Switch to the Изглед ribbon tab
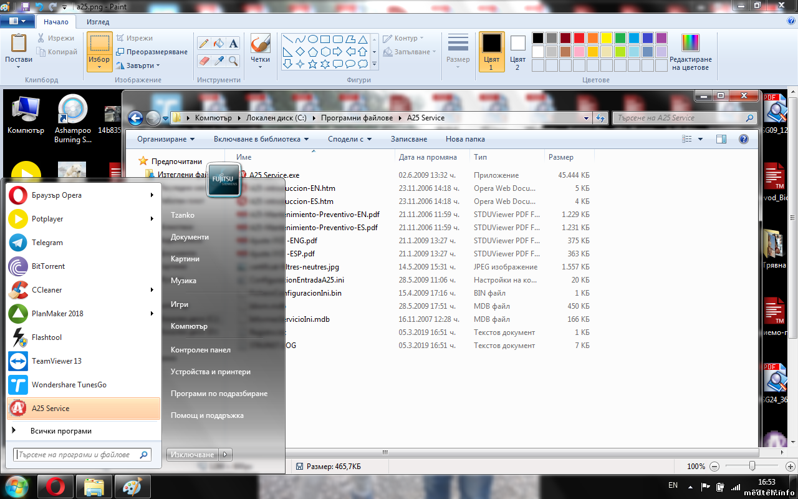The width and height of the screenshot is (798, 499). point(98,22)
